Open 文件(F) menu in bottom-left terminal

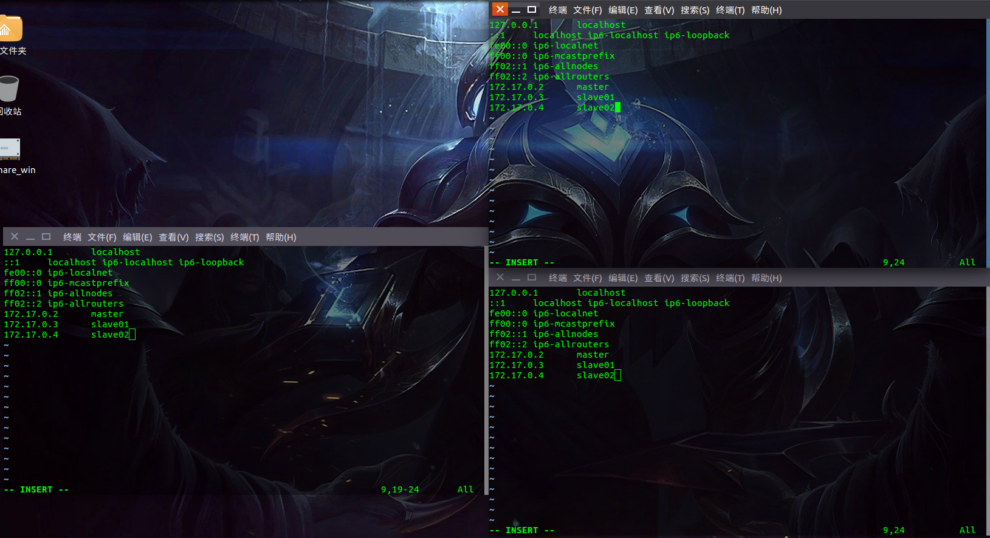(x=101, y=237)
